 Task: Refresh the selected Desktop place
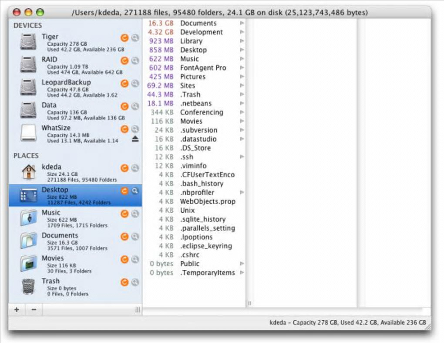pyautogui.click(x=124, y=191)
